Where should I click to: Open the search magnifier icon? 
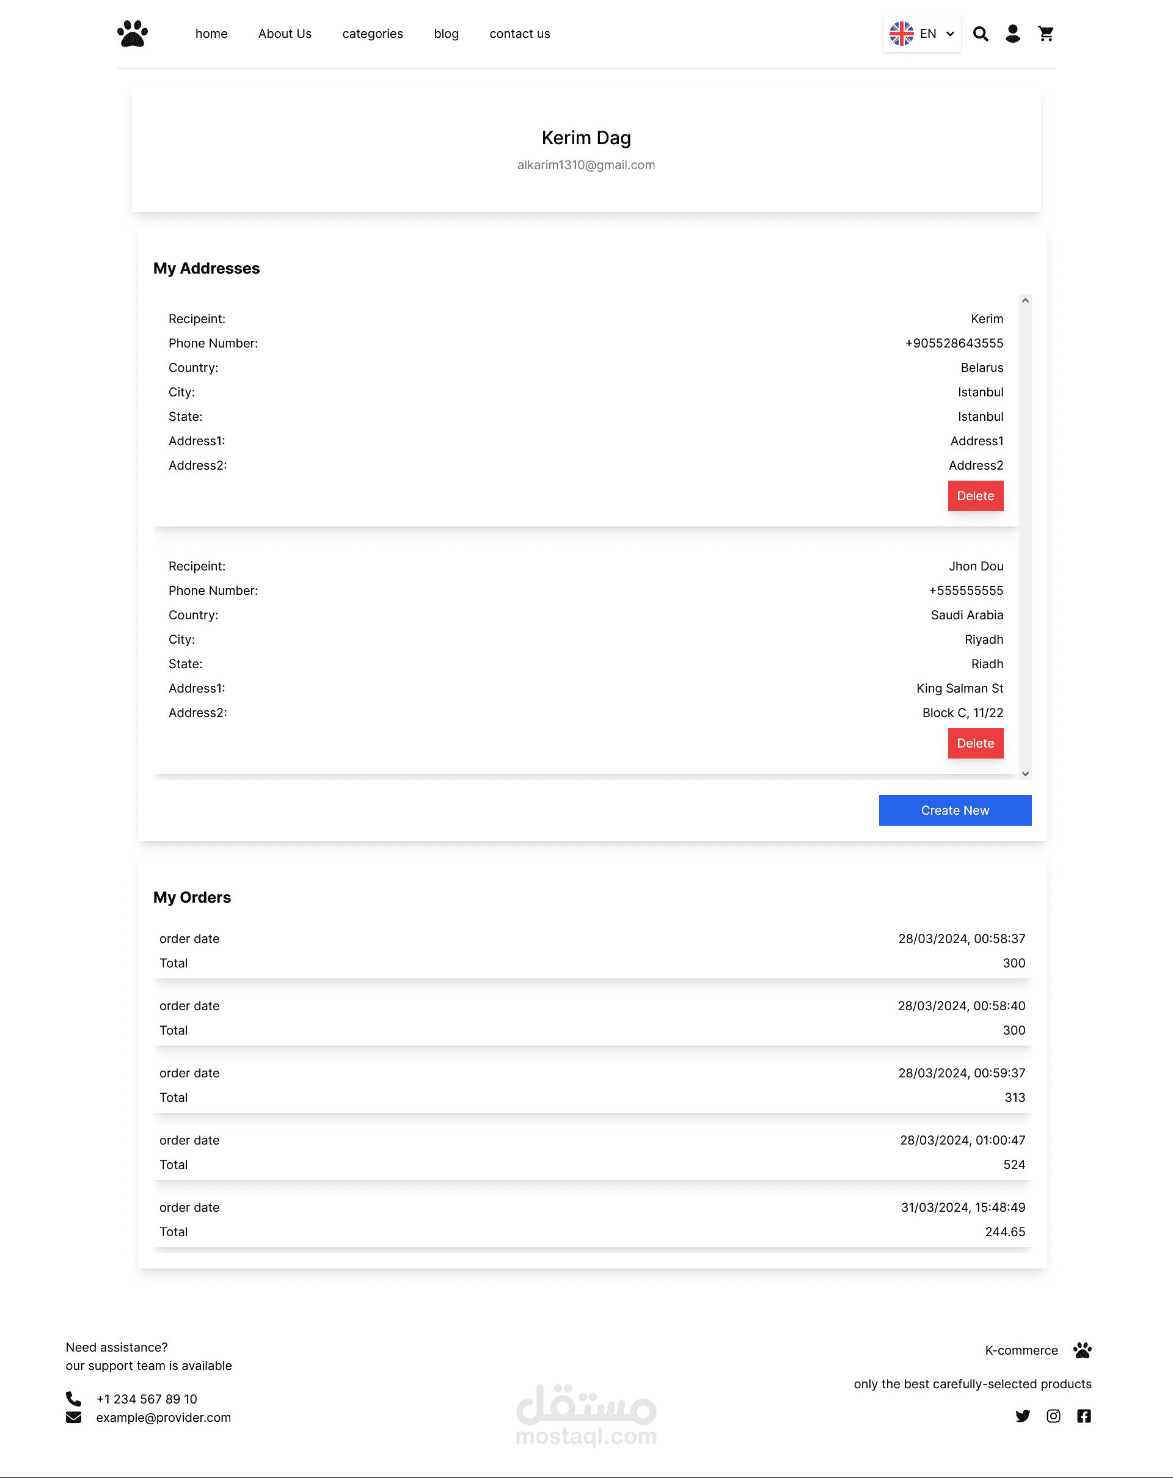point(981,34)
